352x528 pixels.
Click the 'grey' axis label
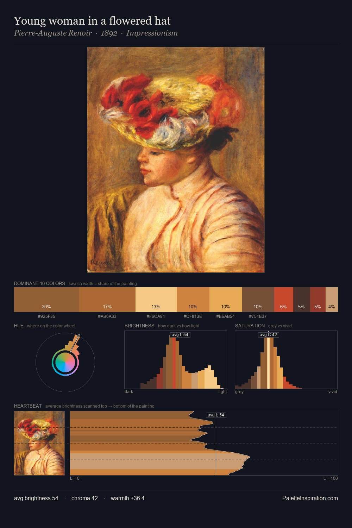click(x=239, y=392)
